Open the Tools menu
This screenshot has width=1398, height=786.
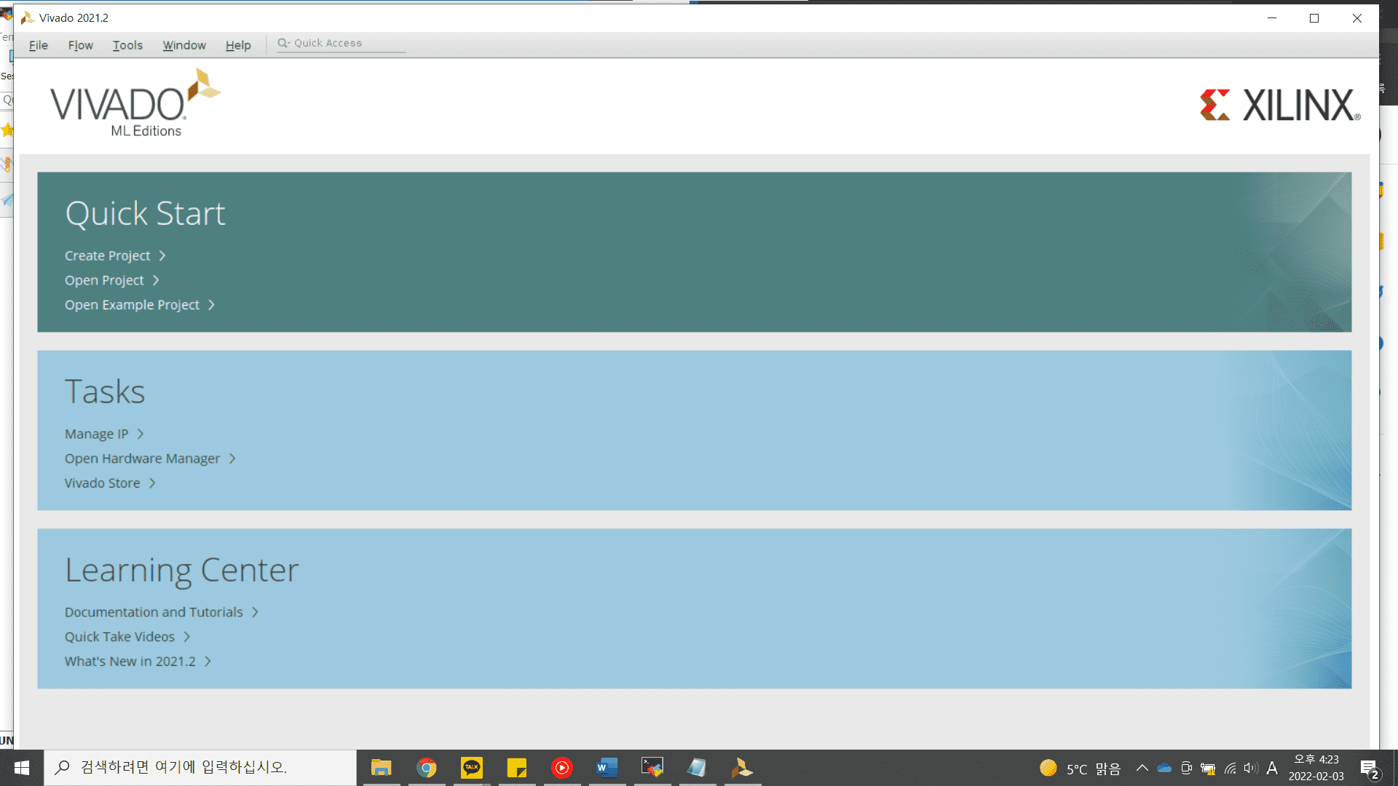tap(127, 45)
